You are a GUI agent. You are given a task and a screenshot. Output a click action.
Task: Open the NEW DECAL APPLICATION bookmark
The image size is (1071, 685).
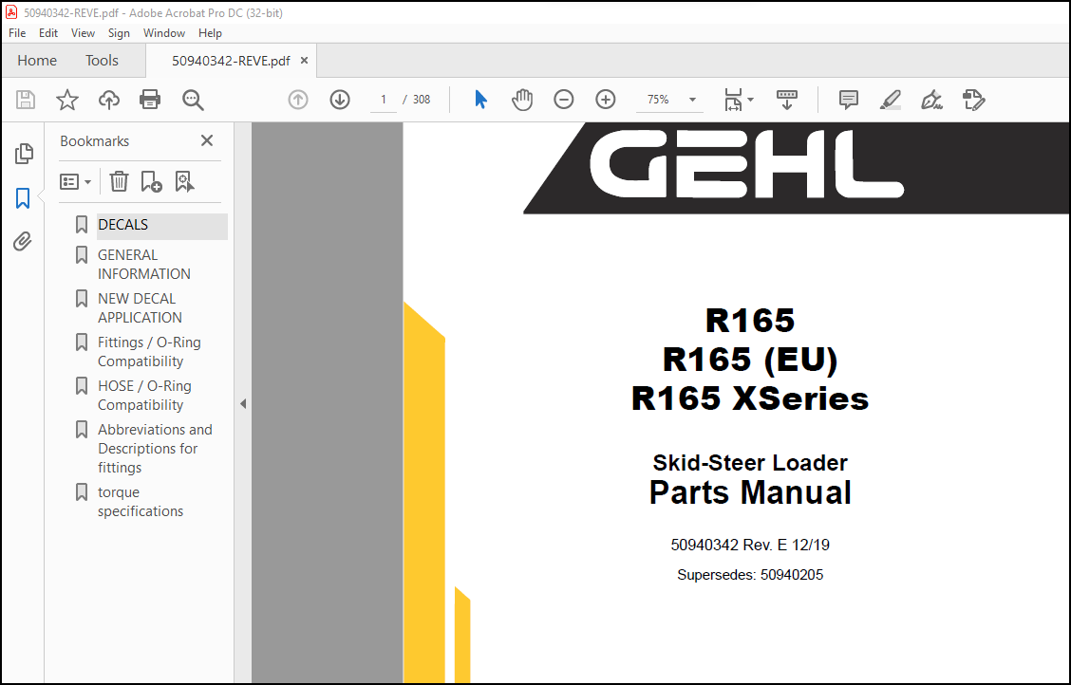click(140, 307)
